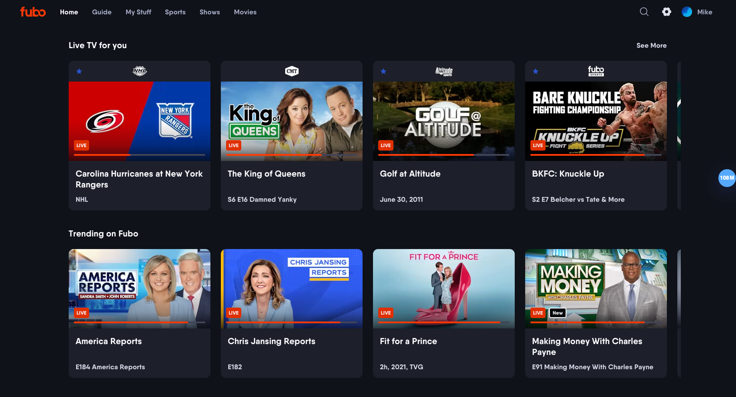
Task: Click the CMT channel logo
Action: point(292,71)
